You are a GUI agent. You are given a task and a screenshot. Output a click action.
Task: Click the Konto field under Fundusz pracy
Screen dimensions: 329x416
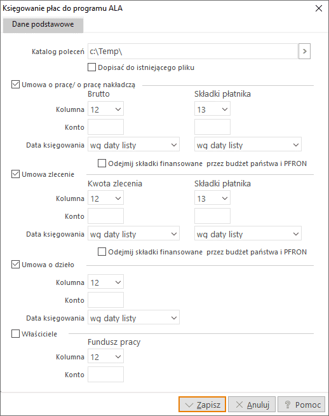tap(105, 375)
